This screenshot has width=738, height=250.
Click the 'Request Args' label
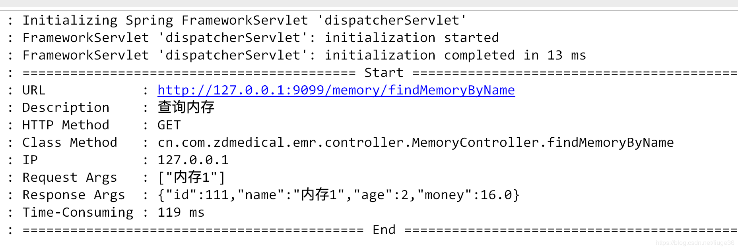pyautogui.click(x=70, y=177)
